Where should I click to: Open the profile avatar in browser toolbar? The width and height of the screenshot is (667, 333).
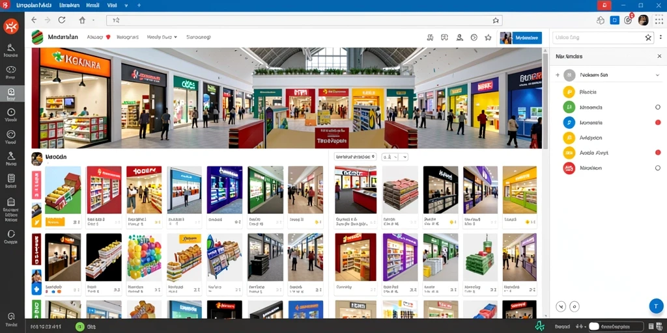point(643,20)
